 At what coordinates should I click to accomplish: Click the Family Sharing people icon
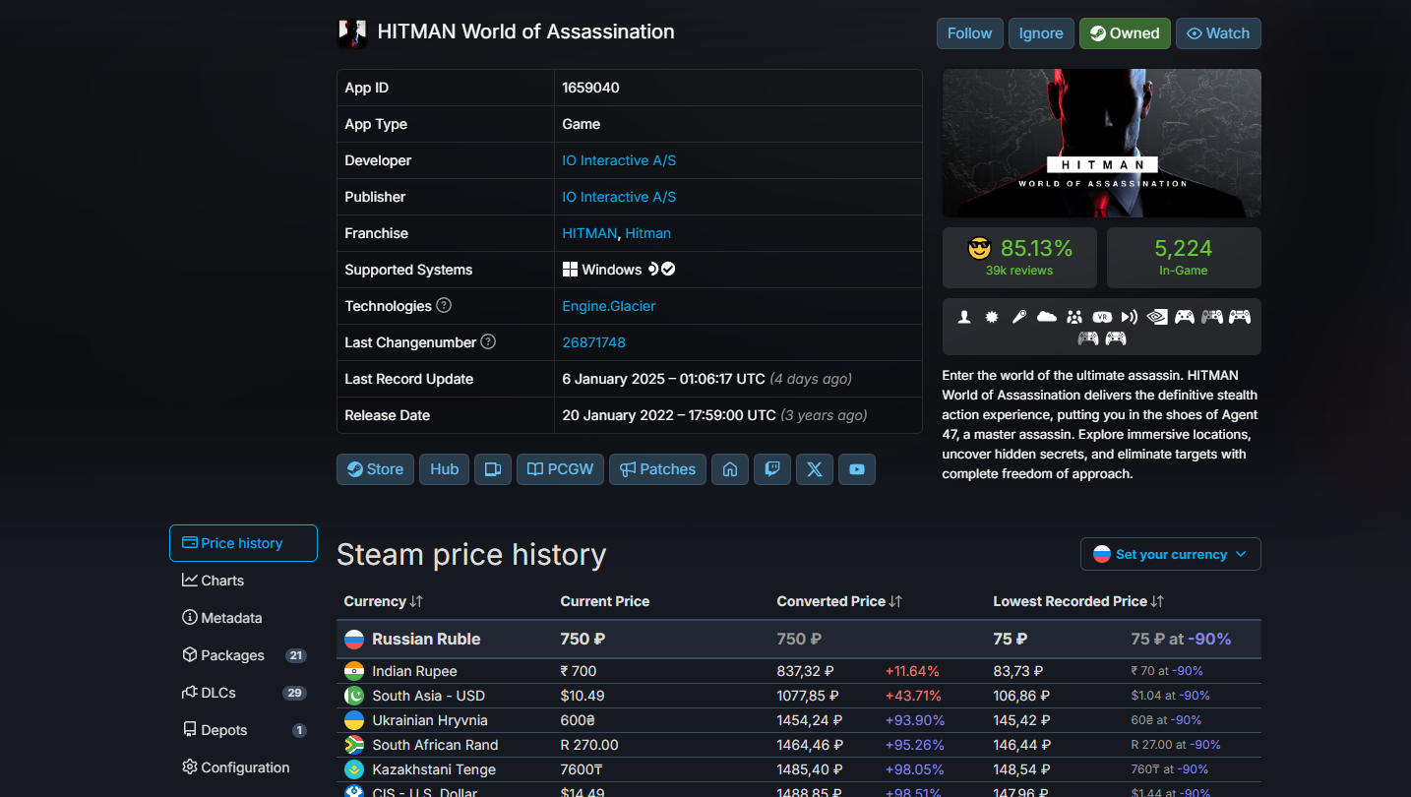[x=1074, y=316]
